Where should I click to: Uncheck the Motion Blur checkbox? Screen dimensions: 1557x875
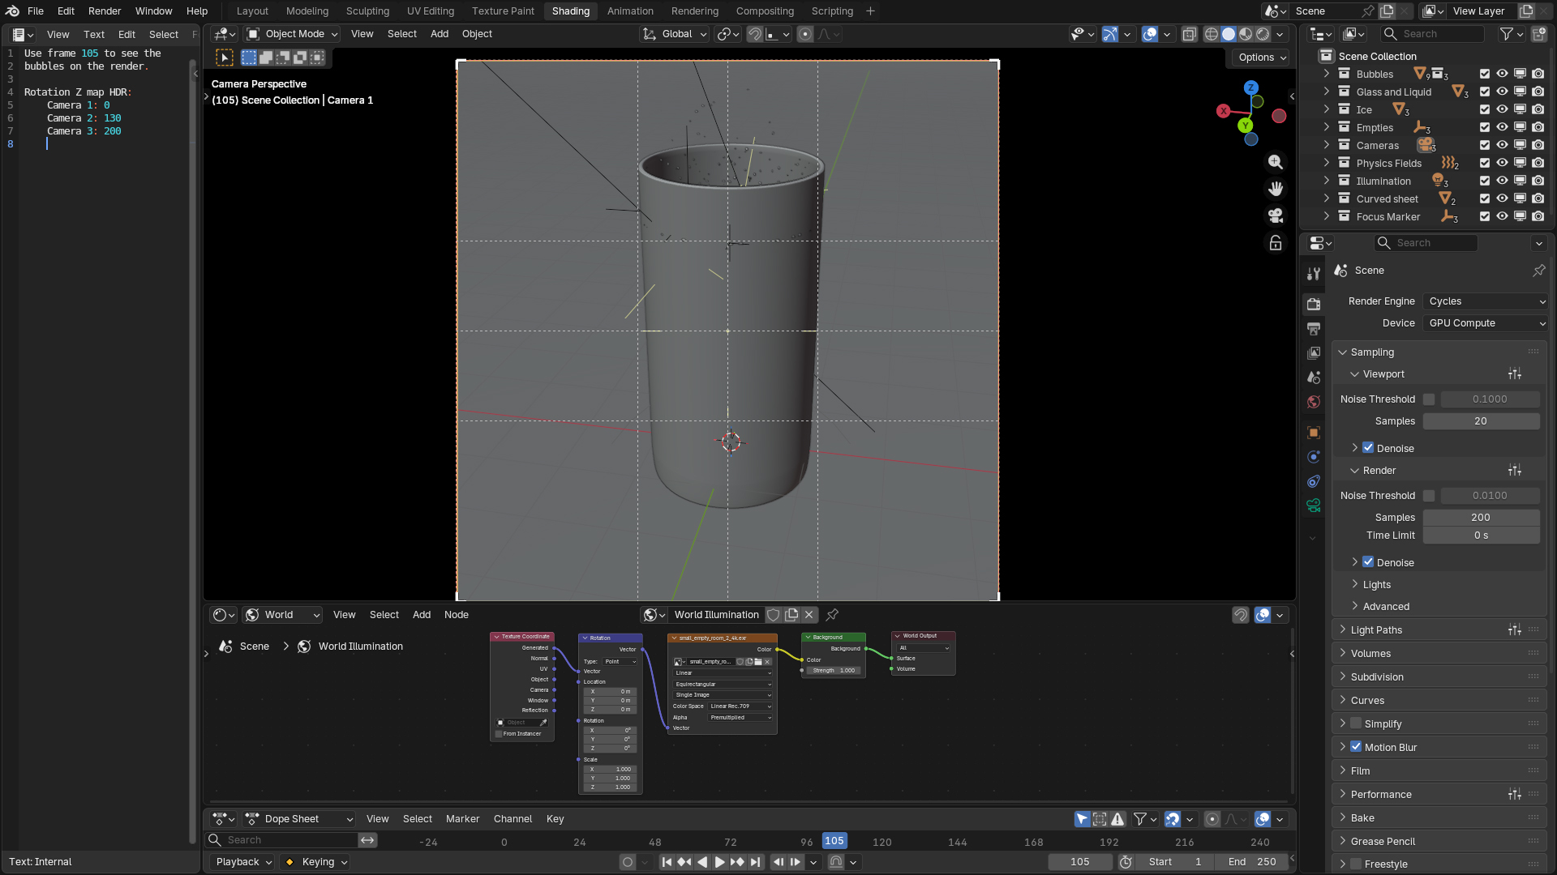(x=1356, y=747)
